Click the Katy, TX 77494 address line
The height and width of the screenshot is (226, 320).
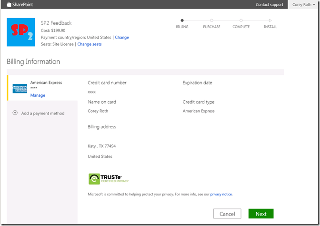[x=101, y=146]
